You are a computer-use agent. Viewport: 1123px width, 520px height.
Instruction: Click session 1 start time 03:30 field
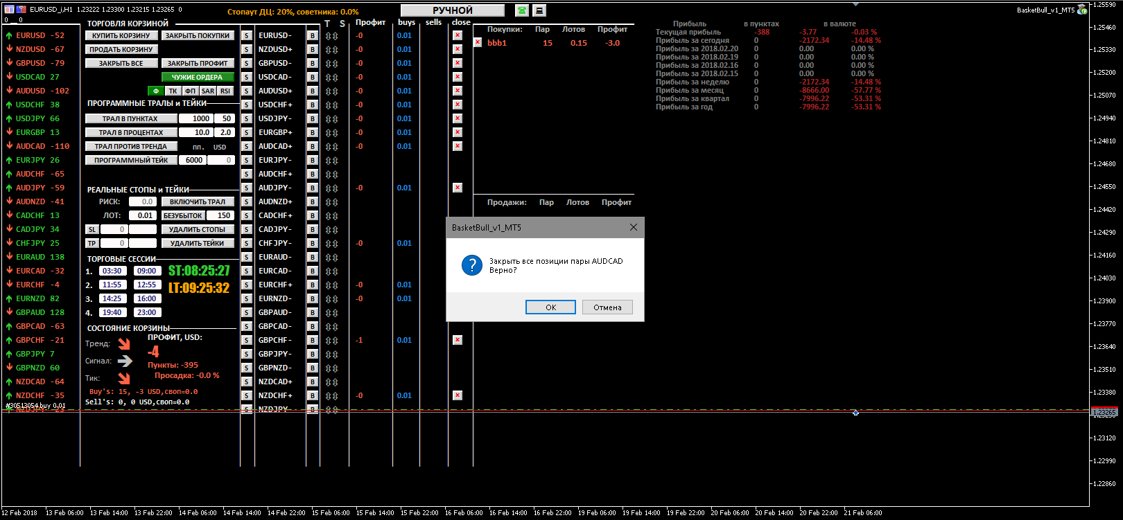pos(112,271)
